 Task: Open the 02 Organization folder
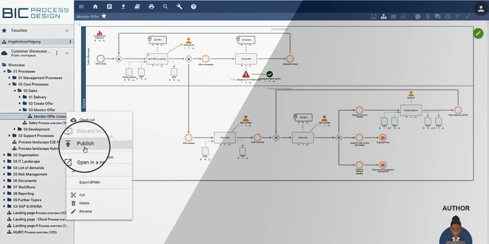point(26,155)
